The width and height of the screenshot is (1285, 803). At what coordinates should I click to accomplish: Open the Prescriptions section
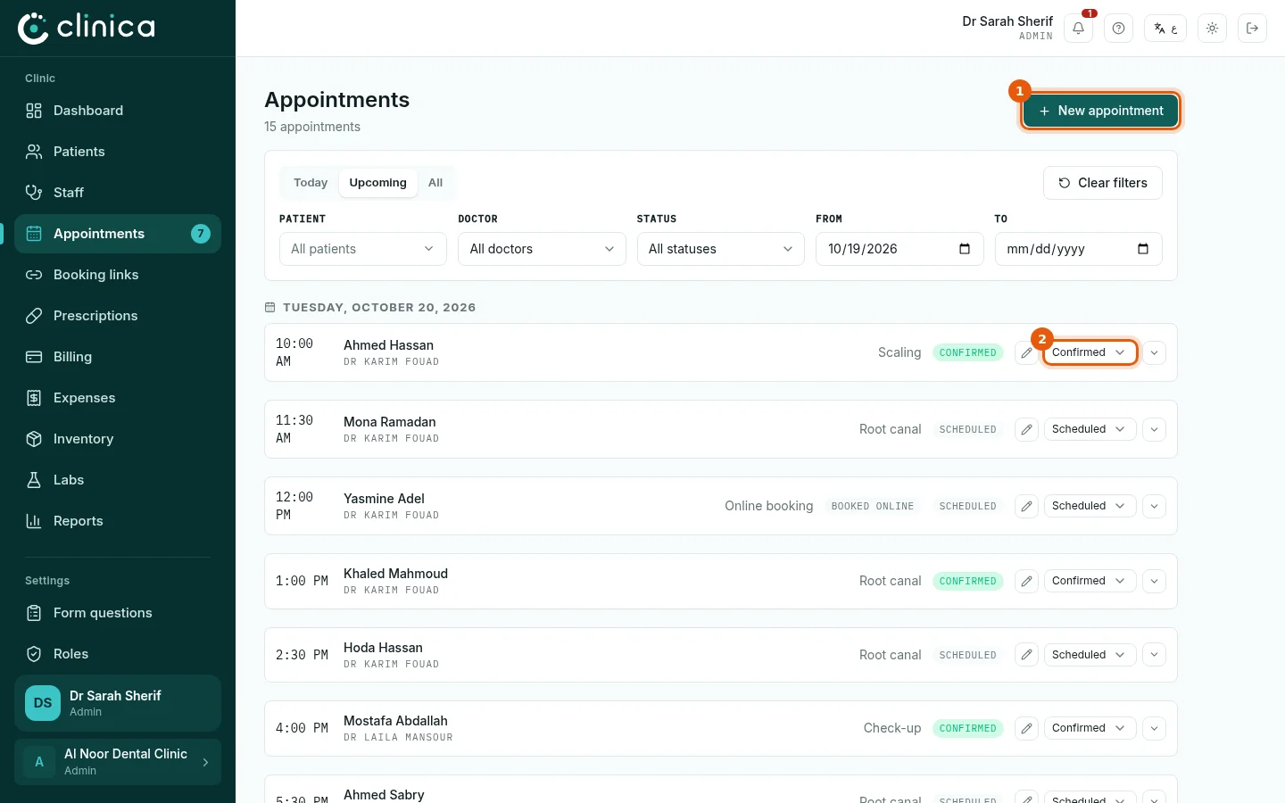pos(118,316)
